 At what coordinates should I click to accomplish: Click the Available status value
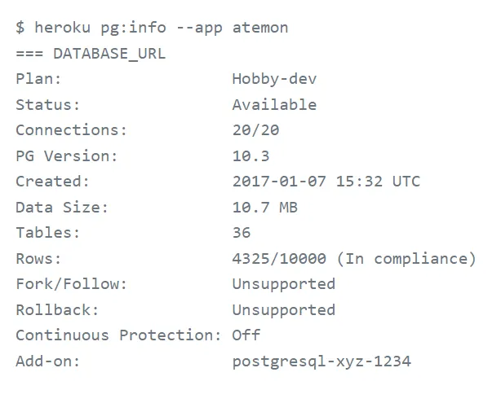pyautogui.click(x=274, y=105)
